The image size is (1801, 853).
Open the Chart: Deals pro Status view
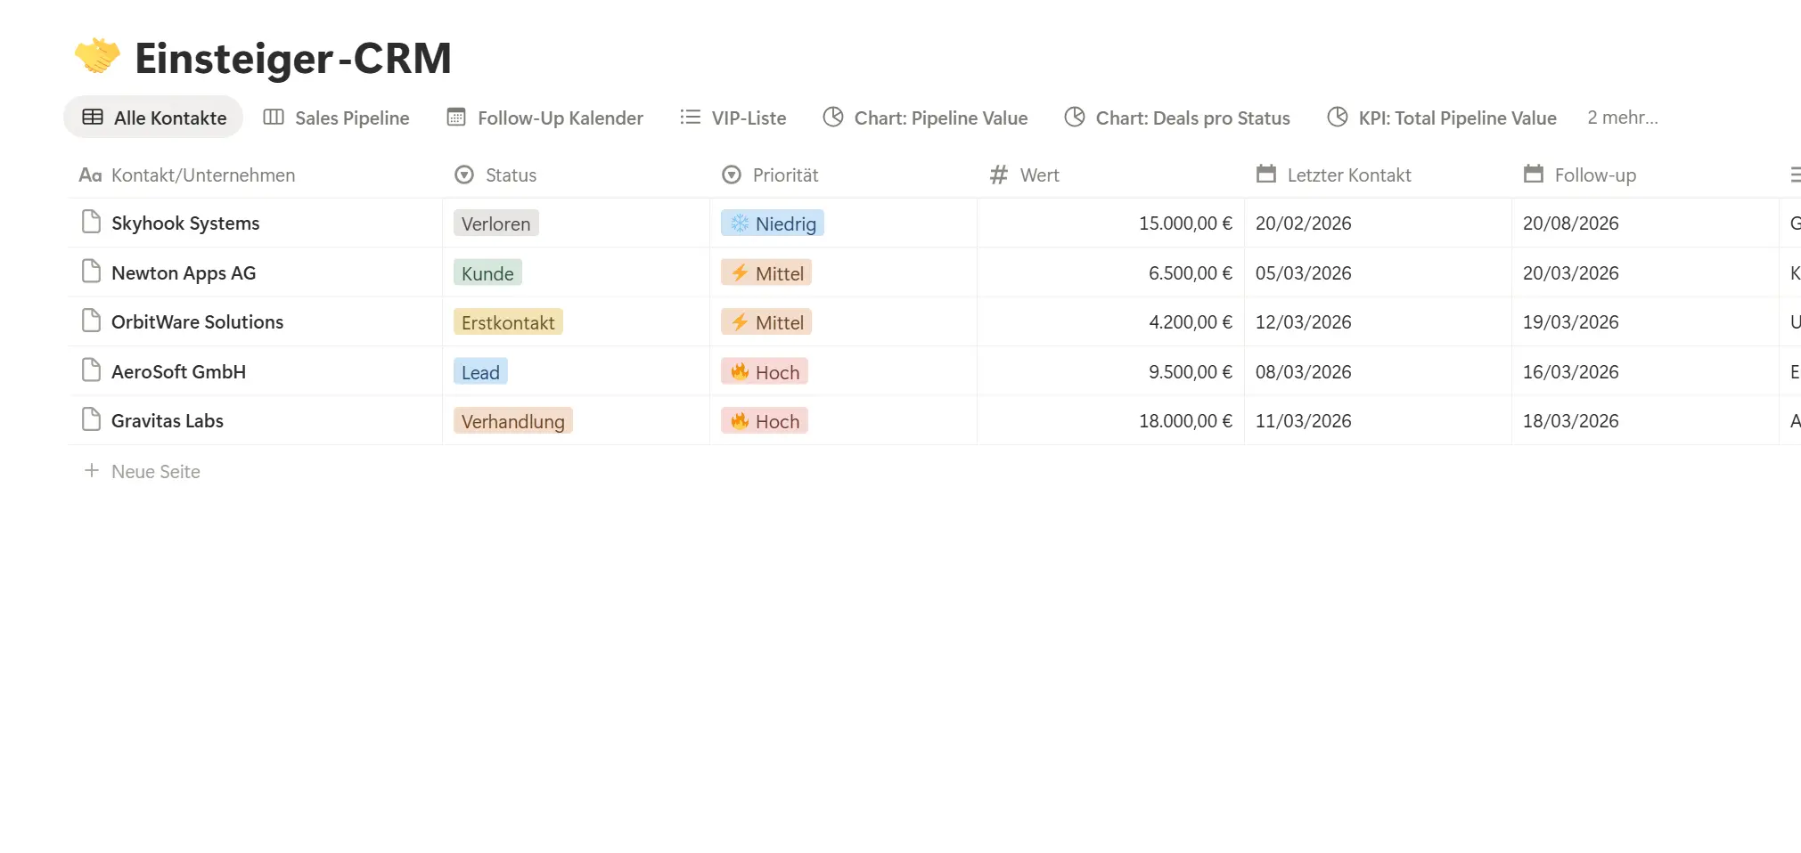[x=1192, y=117]
